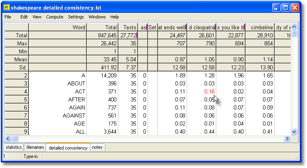Image resolution: width=307 pixels, height=168 pixels.
Task: Select the row for word AGAINST
Action: tap(58, 115)
